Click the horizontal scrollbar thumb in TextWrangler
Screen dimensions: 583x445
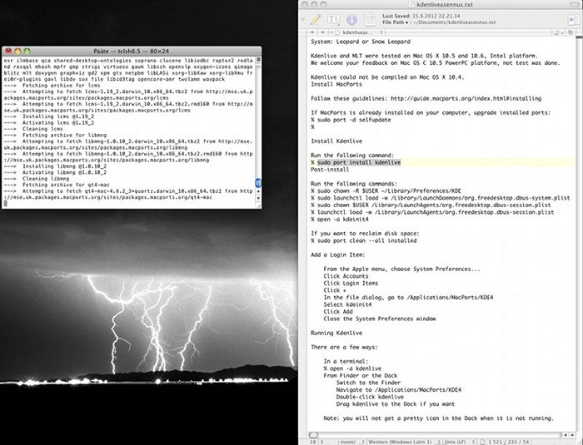pos(313,434)
